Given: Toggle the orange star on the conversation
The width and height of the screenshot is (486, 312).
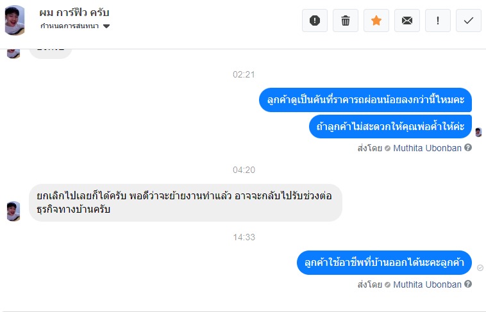Looking at the screenshot, I should tap(376, 21).
